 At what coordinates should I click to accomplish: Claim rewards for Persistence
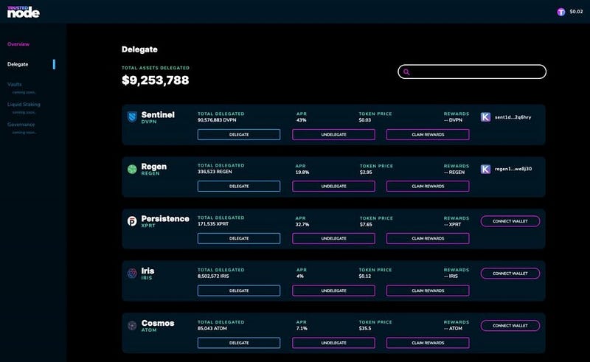tap(428, 239)
